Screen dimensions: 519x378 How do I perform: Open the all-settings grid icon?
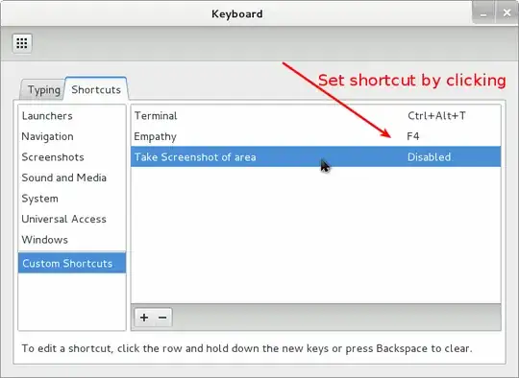click(x=22, y=43)
